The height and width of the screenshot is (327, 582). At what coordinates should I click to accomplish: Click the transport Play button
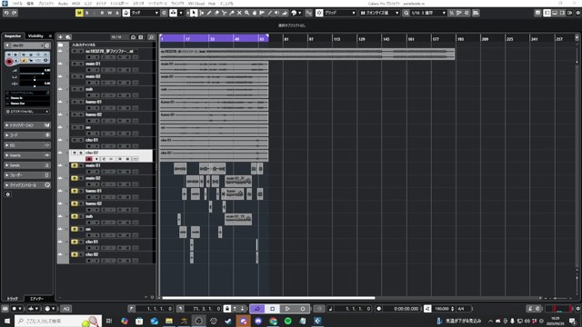click(287, 309)
